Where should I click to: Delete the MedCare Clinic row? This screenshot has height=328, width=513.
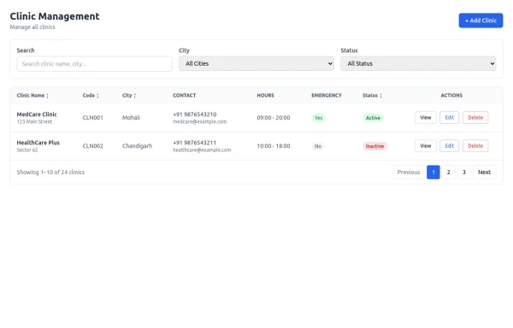pyautogui.click(x=475, y=118)
